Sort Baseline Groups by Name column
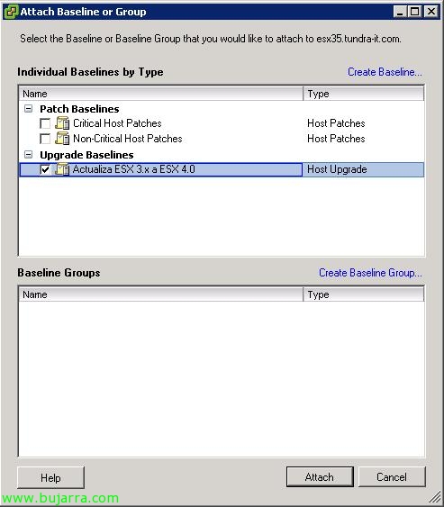The height and width of the screenshot is (507, 444). pyautogui.click(x=161, y=294)
